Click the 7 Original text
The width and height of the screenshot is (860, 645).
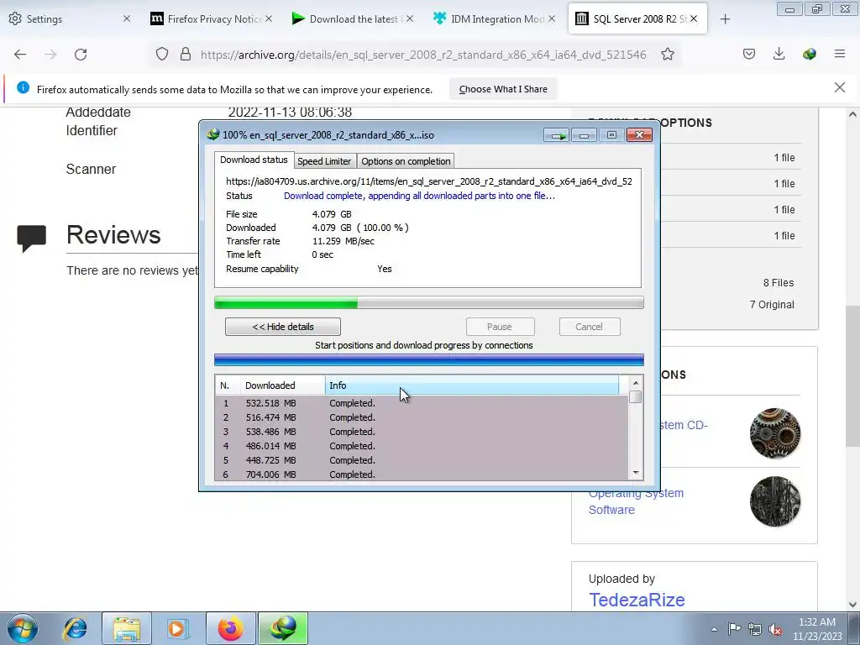pyautogui.click(x=772, y=305)
